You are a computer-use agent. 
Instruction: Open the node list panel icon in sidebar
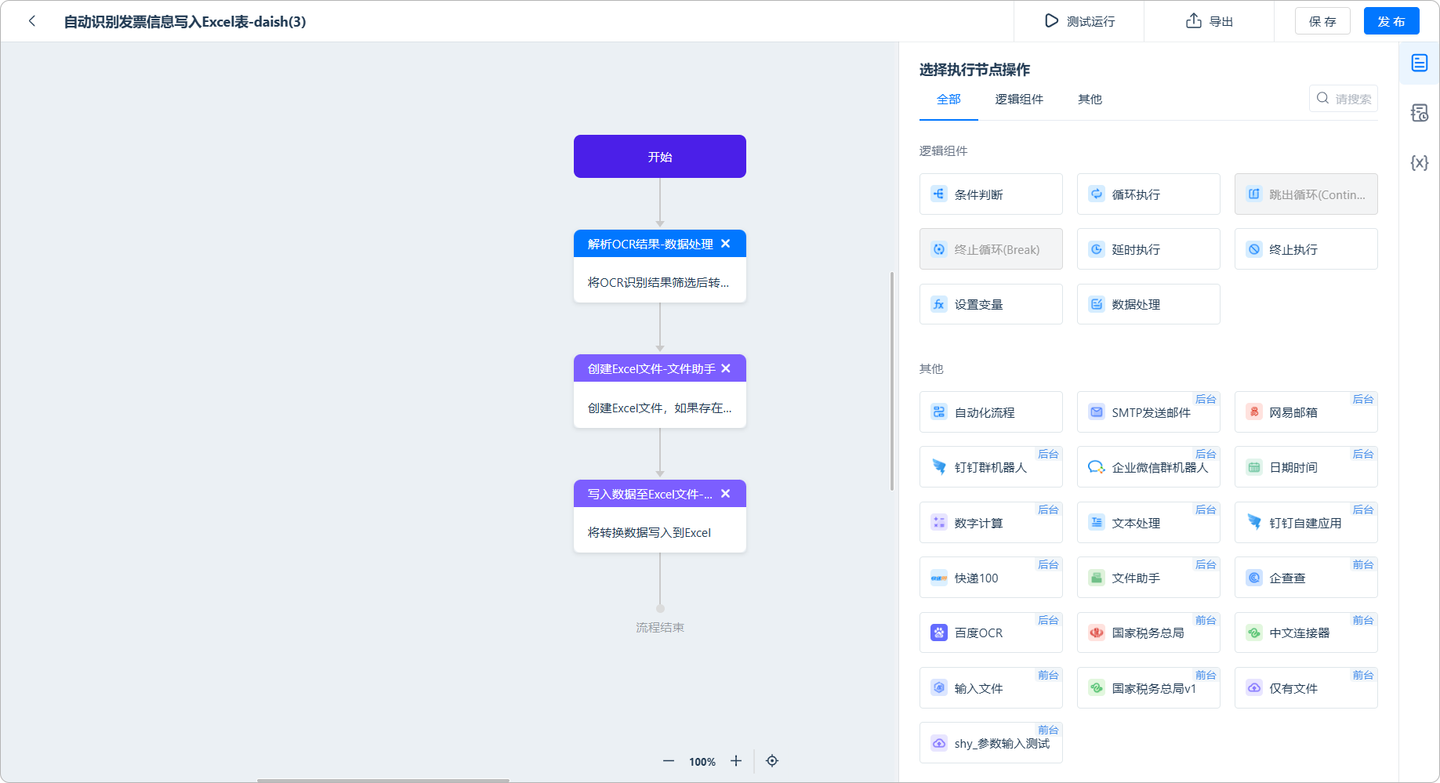click(x=1420, y=63)
